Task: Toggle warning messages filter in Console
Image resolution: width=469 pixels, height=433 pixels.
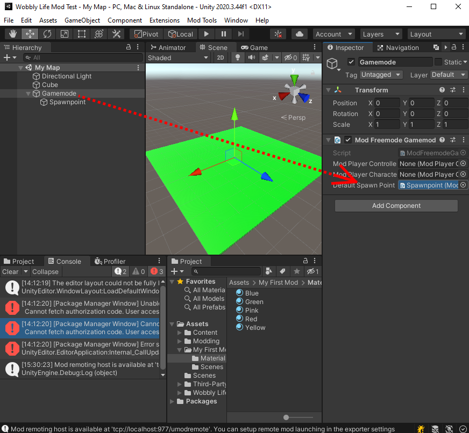Action: point(138,271)
